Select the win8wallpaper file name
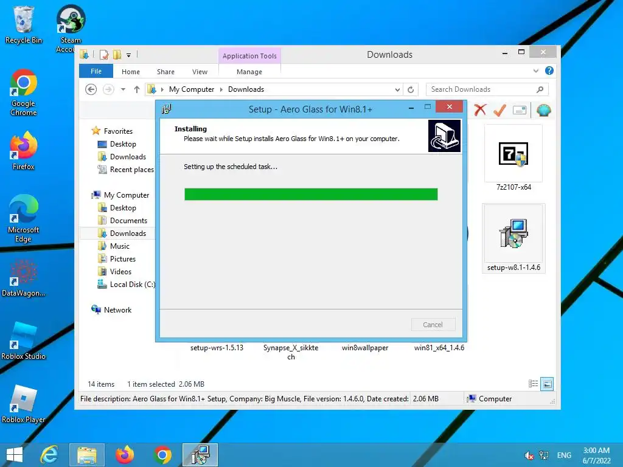This screenshot has width=623, height=467. click(x=365, y=348)
